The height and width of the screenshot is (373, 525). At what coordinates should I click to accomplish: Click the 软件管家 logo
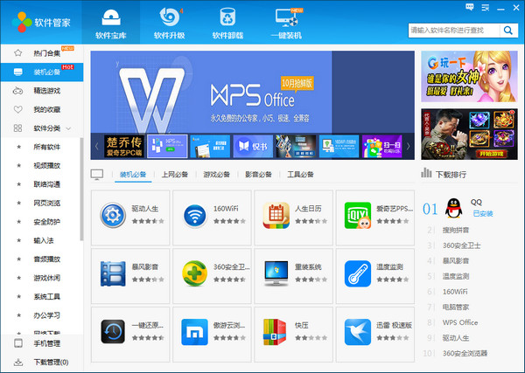tap(41, 22)
